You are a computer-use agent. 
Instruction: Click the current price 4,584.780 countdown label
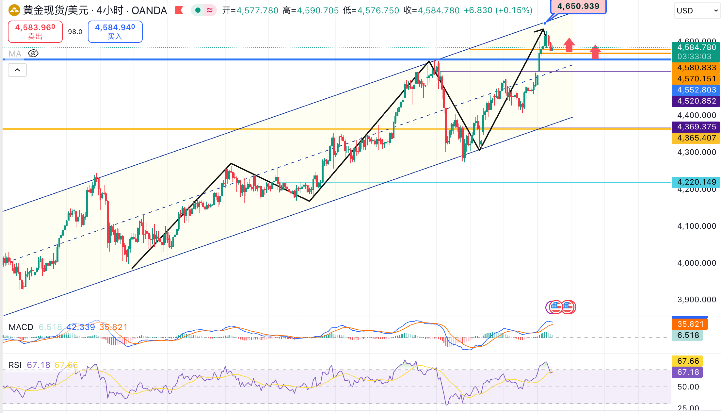pyautogui.click(x=696, y=52)
